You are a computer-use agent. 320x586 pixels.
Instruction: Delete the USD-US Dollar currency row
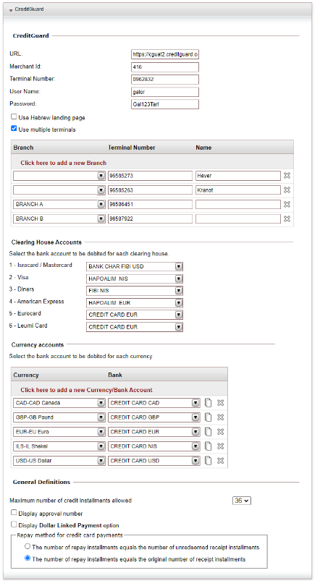(221, 461)
